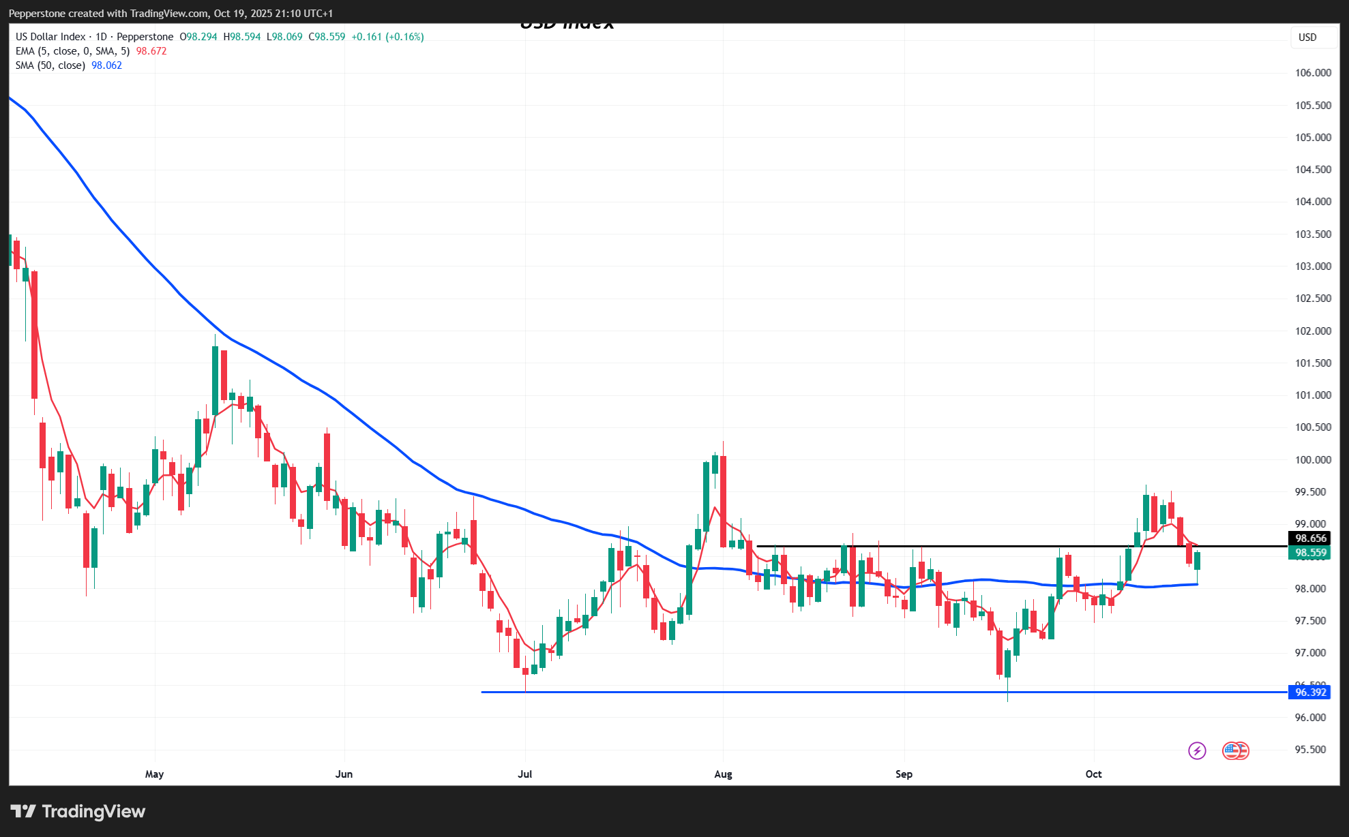Click the green 98.559 current price label

1310,553
